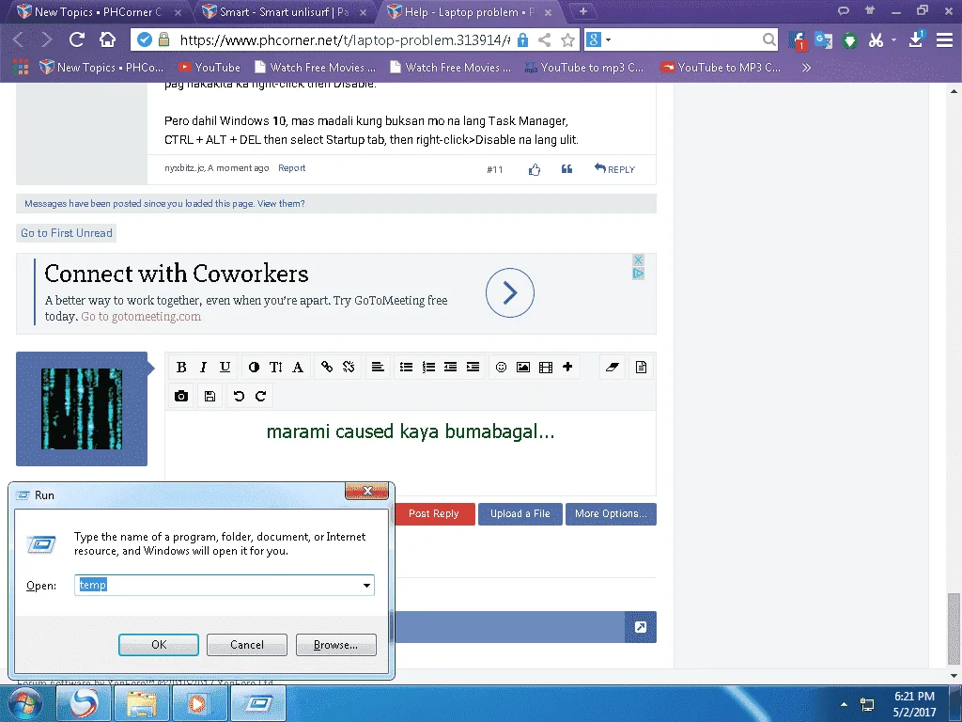The height and width of the screenshot is (722, 962).
Task: Insert a link with chain icon
Action: (327, 368)
